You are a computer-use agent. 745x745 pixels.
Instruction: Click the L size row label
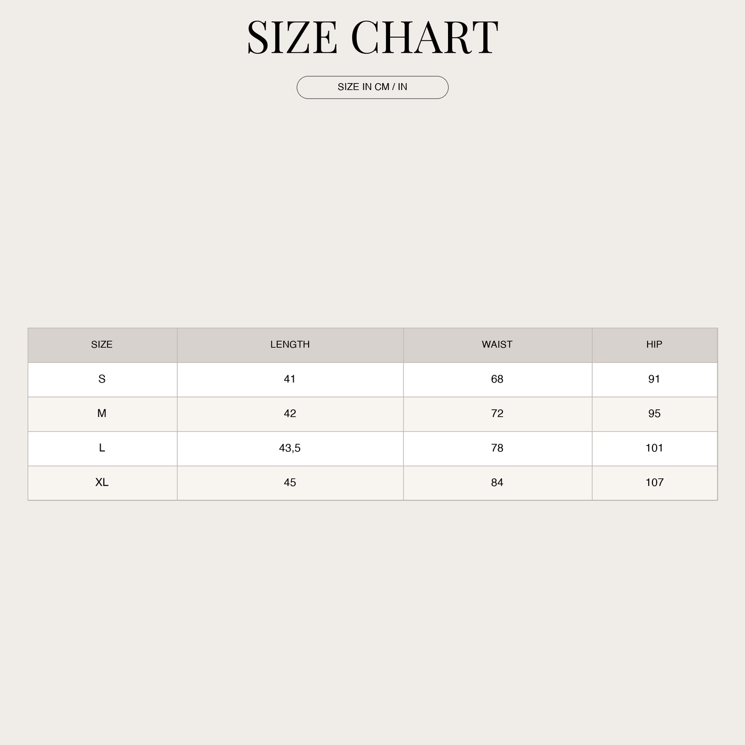tap(102, 448)
